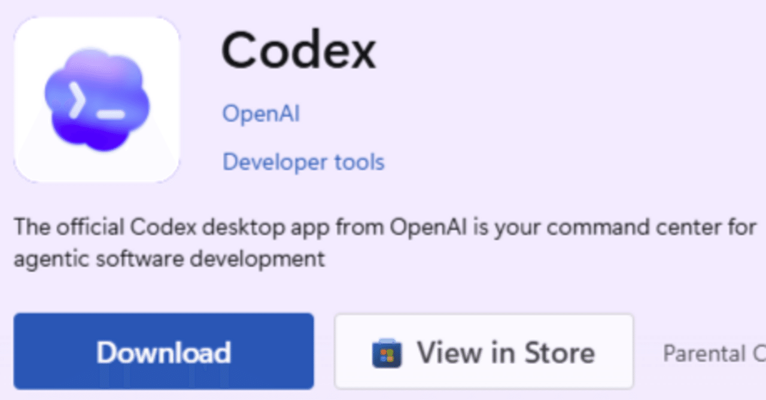766x400 pixels.
Task: Click the colorful Store icon inside View in Store
Action: click(x=385, y=352)
